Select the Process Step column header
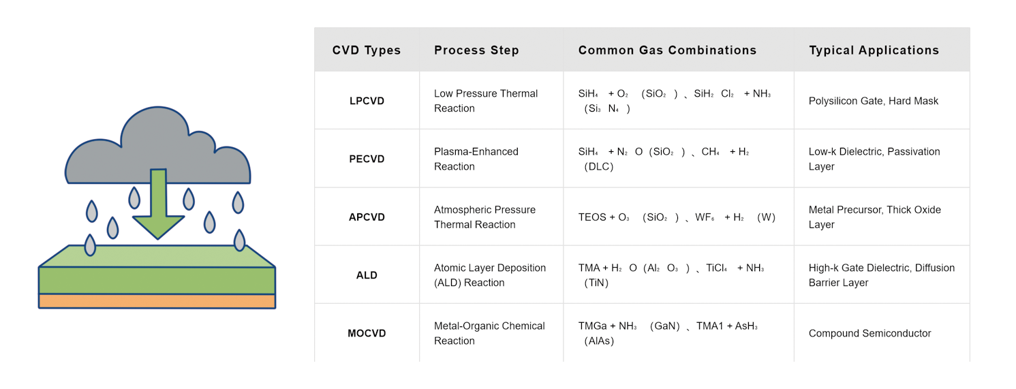This screenshot has width=1016, height=389. [x=476, y=50]
